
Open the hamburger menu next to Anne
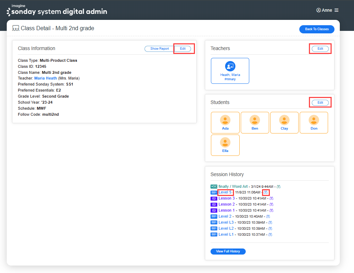pos(336,10)
